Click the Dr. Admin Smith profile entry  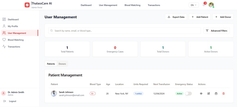coord(13,93)
